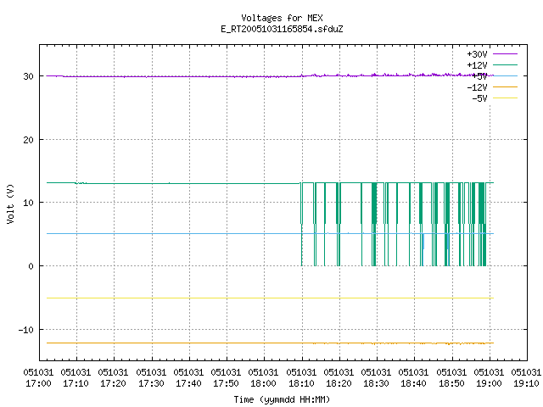The width and height of the screenshot is (543, 407).
Task: Click the x-axis label 051031 17:10
Action: pos(76,378)
